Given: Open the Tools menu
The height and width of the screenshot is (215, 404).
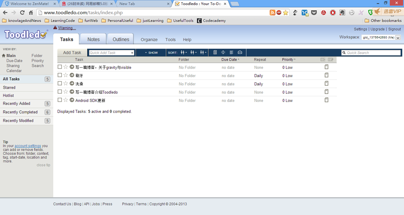Looking at the screenshot, I should [170, 40].
